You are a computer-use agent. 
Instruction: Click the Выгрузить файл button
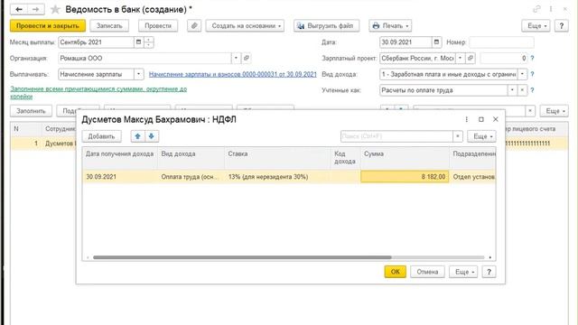coord(327,26)
